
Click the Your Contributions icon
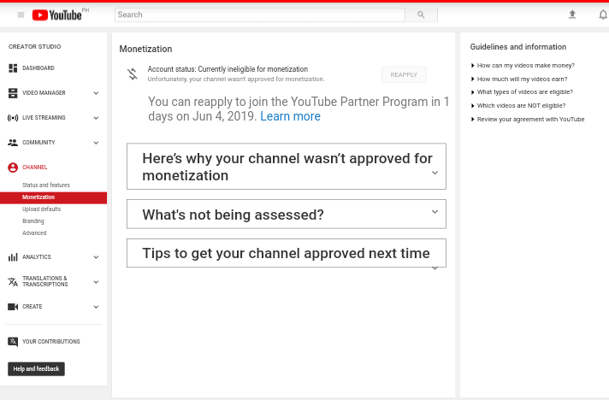point(13,342)
